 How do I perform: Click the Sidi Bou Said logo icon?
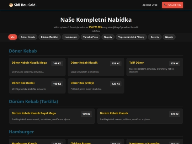(x=11, y=5)
